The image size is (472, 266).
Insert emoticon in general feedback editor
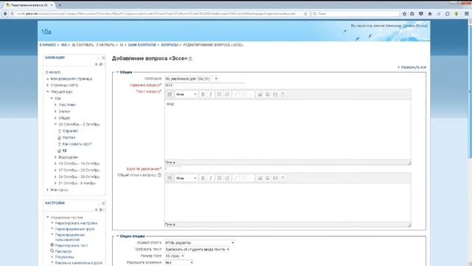coord(268,178)
